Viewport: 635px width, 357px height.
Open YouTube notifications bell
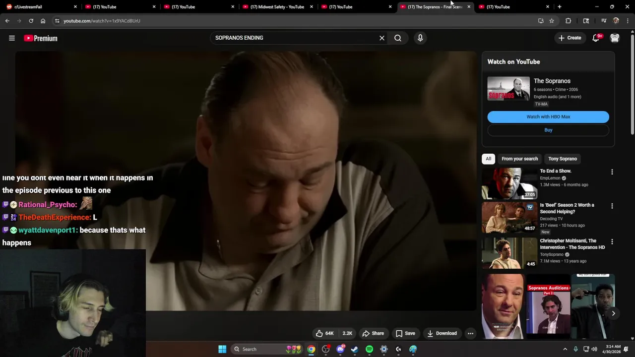tap(596, 38)
